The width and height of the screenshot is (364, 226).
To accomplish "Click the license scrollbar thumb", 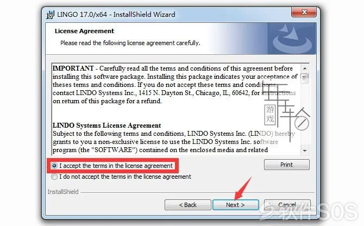I will tap(305, 78).
